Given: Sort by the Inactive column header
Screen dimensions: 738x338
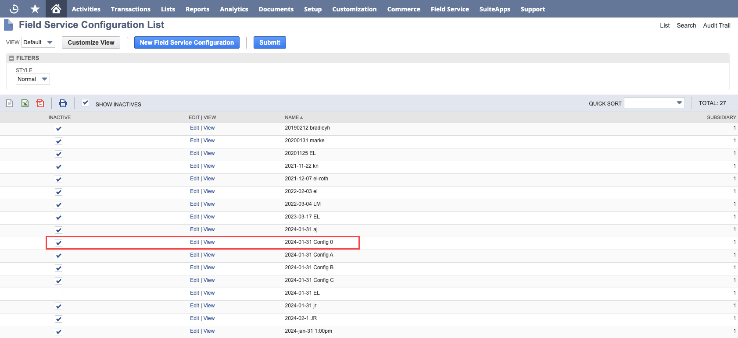Looking at the screenshot, I should pos(60,117).
